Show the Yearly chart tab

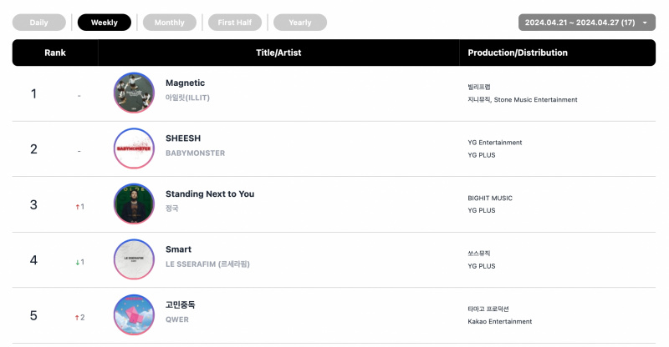300,23
